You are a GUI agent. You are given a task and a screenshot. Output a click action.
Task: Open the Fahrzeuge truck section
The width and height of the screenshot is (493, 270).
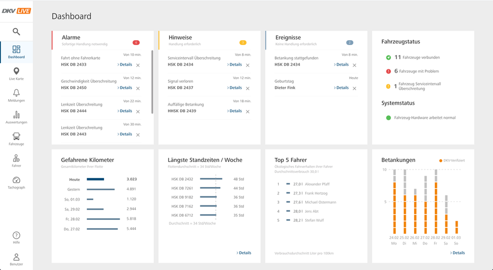16,139
